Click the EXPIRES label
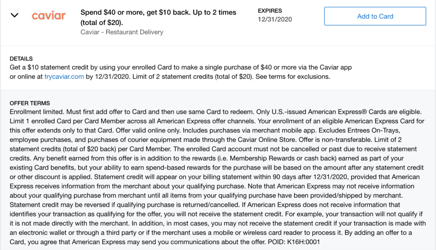Screen dimensions: 436x250 270,11
